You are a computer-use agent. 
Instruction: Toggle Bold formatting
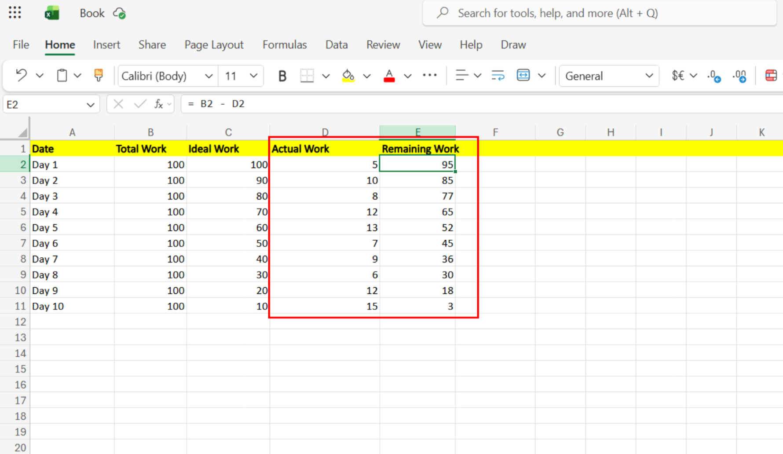pyautogui.click(x=282, y=76)
